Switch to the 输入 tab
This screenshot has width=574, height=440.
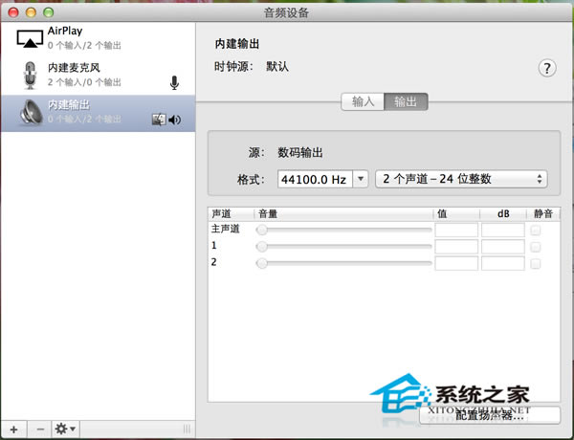pos(363,101)
